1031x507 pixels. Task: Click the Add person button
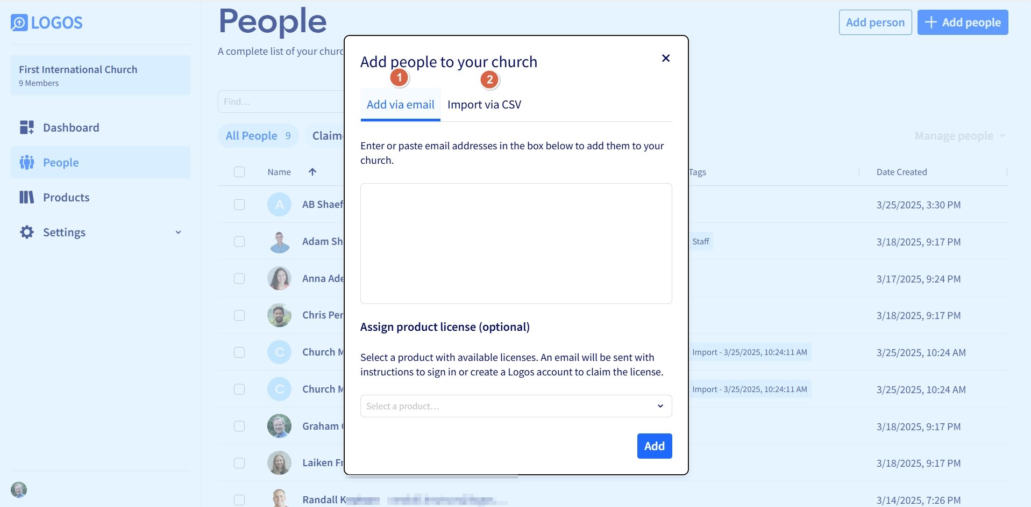coord(875,22)
